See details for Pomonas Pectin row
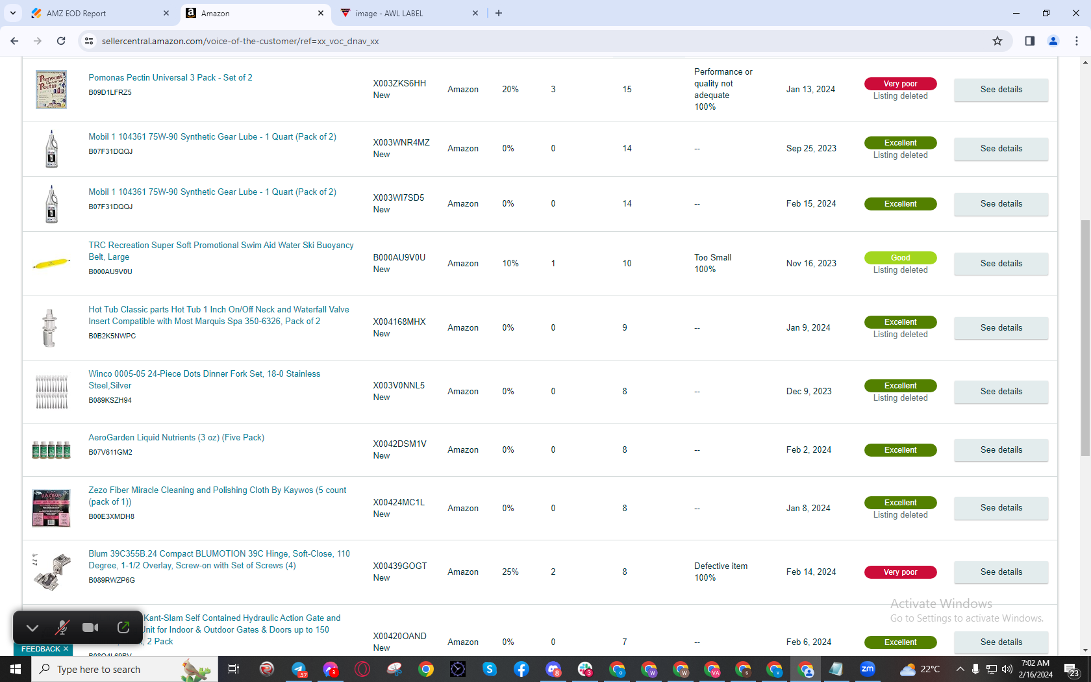The width and height of the screenshot is (1091, 682). point(1001,90)
